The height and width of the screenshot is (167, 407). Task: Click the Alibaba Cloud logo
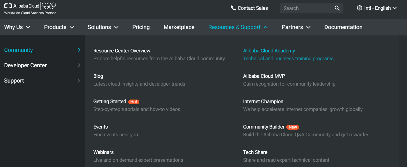21,5
